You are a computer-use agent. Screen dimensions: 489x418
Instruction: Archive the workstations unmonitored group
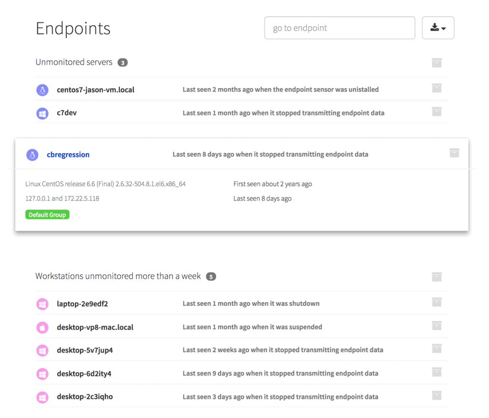(436, 277)
